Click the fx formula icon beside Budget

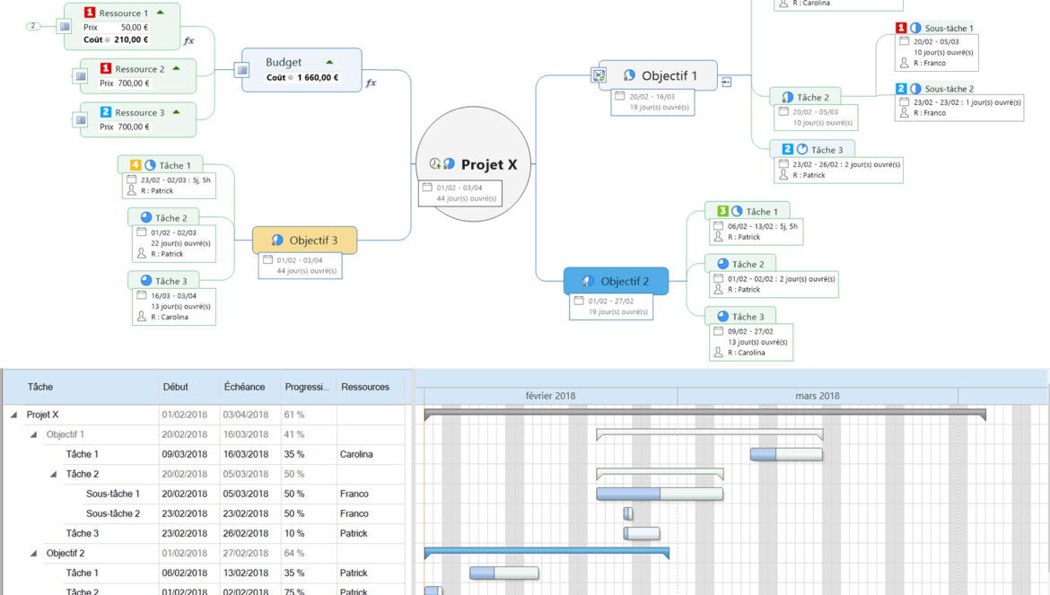tap(371, 83)
